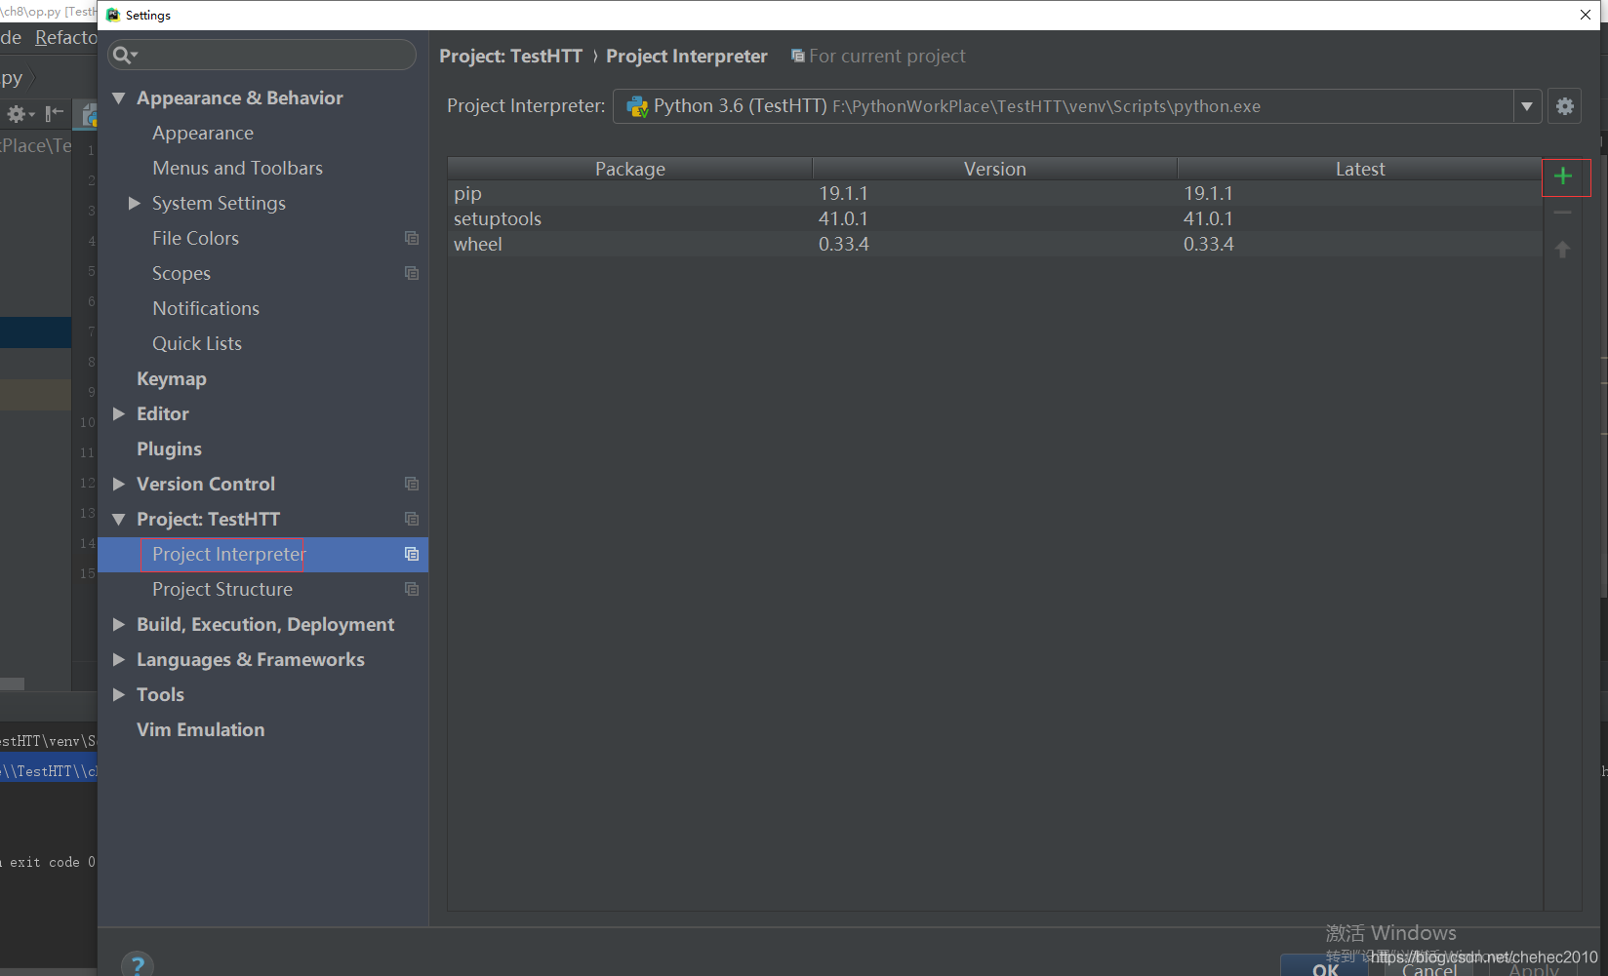
Task: Open Quick Lists settings
Action: 197,343
